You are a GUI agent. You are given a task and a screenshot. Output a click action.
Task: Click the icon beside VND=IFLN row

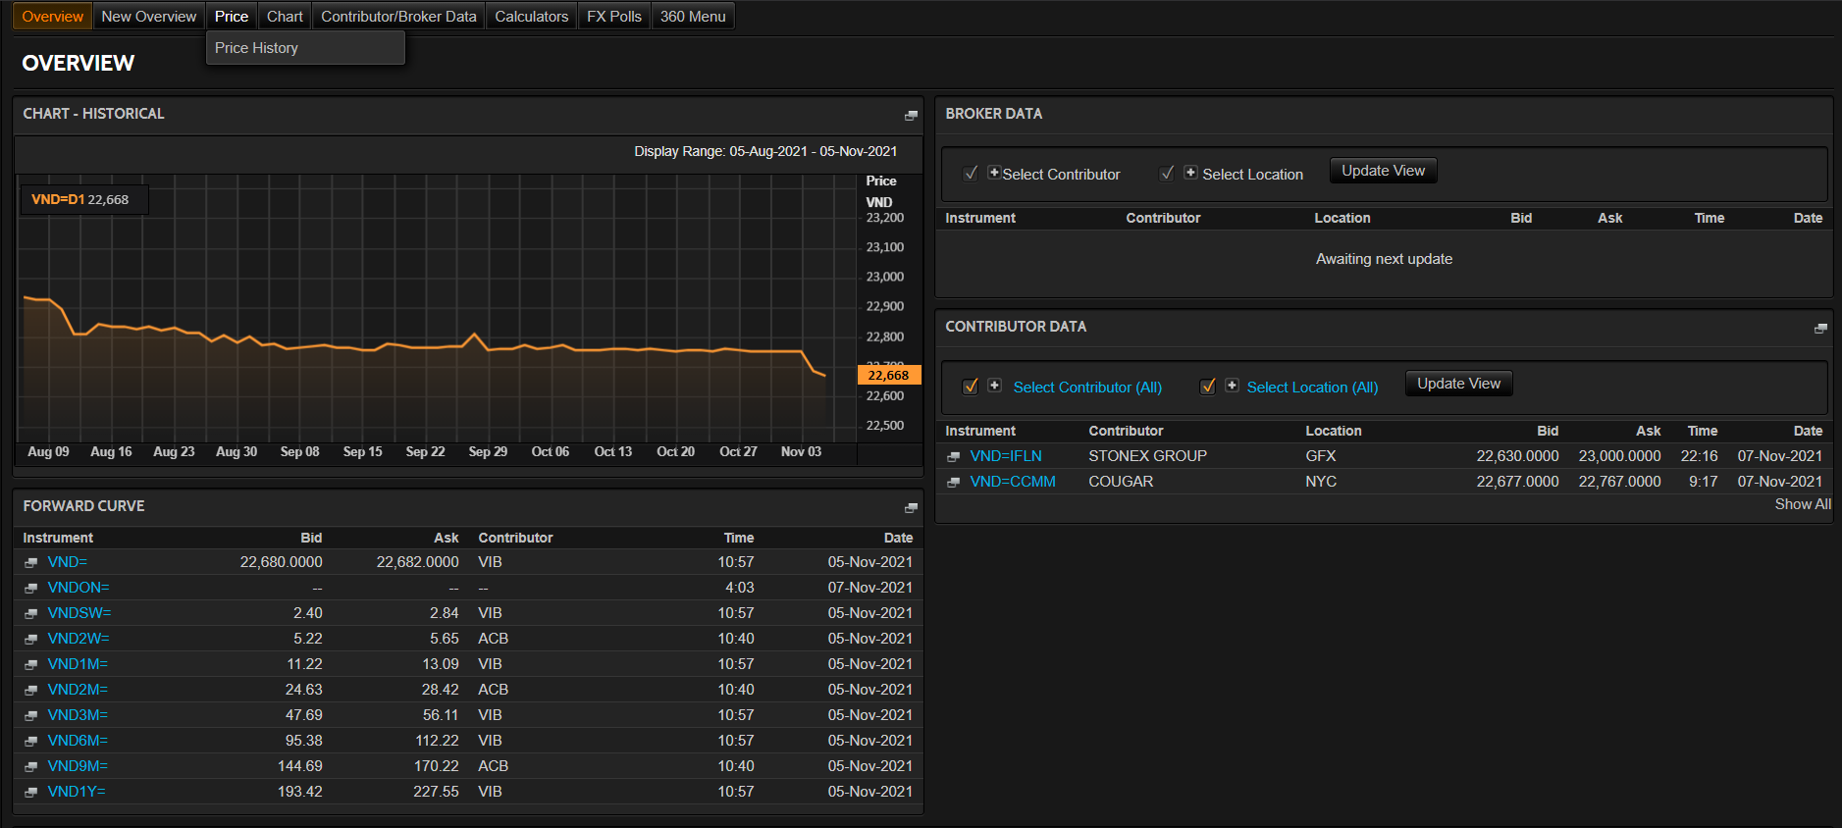[x=953, y=457]
